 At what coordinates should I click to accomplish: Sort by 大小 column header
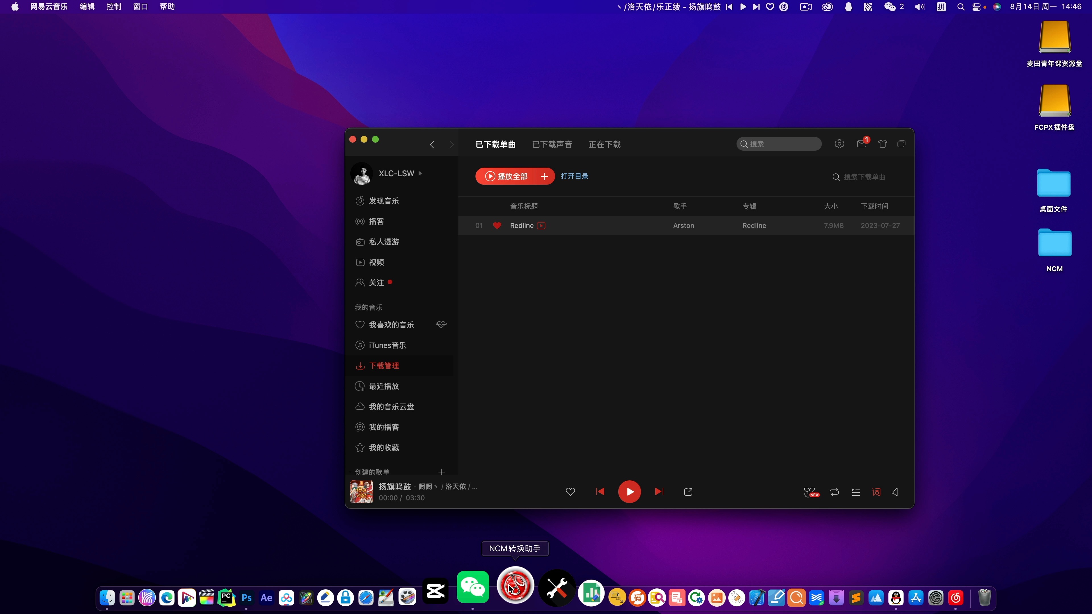point(831,206)
